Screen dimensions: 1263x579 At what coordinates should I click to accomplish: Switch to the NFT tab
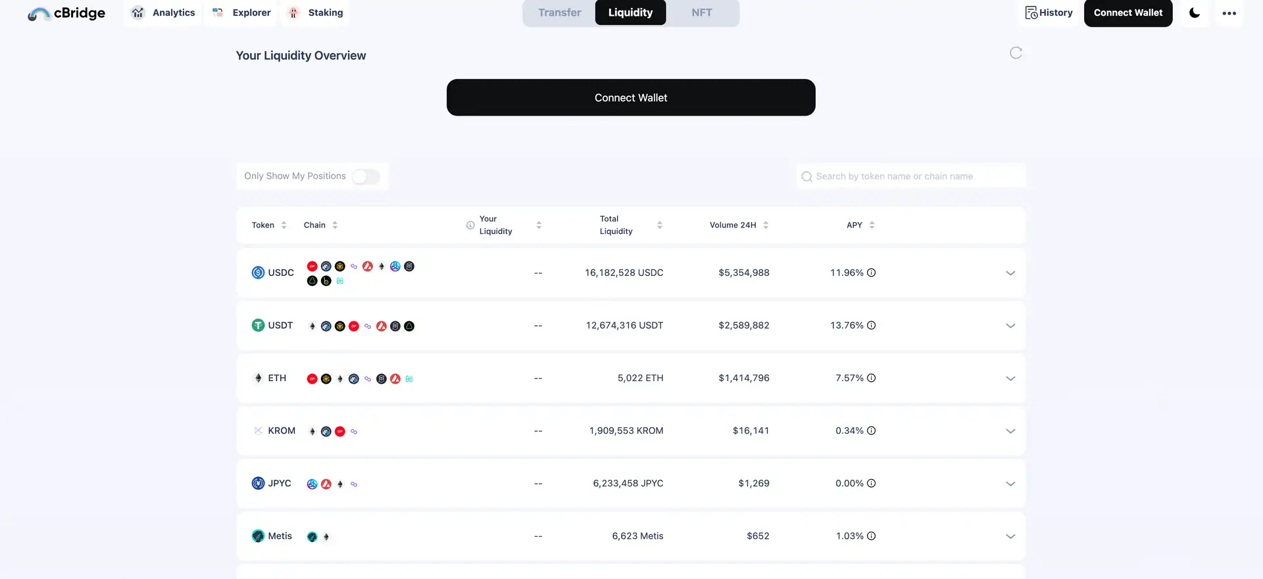(x=701, y=13)
